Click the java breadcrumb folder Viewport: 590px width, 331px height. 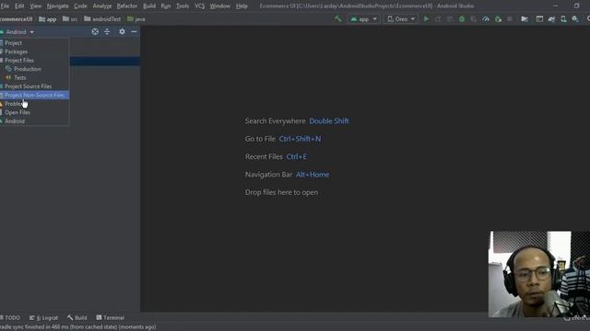[x=136, y=19]
